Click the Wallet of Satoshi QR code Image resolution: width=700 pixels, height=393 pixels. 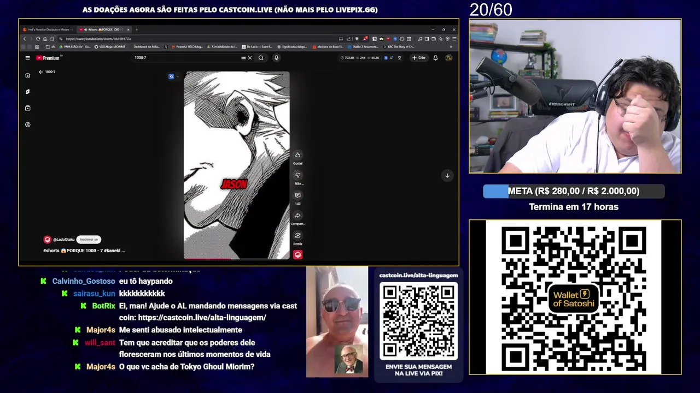point(575,297)
